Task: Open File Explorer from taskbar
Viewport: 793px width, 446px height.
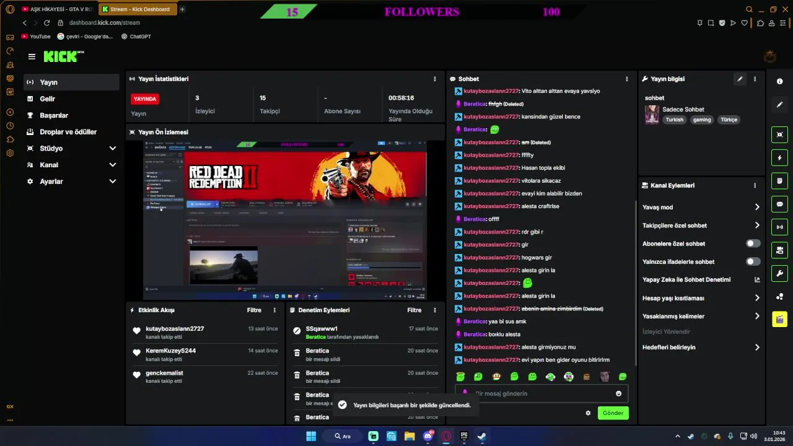Action: (x=410, y=436)
